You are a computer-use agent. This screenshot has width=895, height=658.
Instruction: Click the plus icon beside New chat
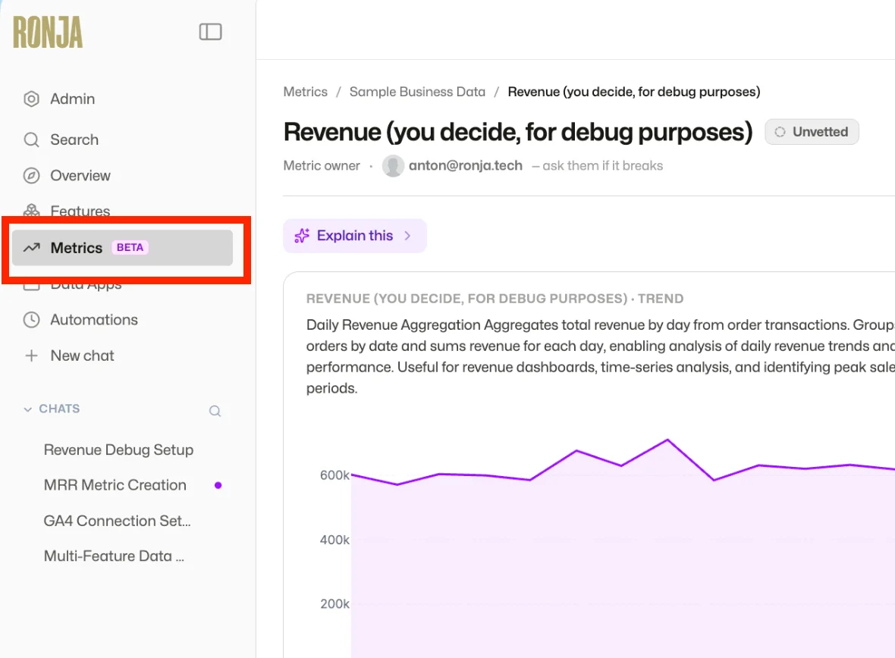click(x=31, y=356)
